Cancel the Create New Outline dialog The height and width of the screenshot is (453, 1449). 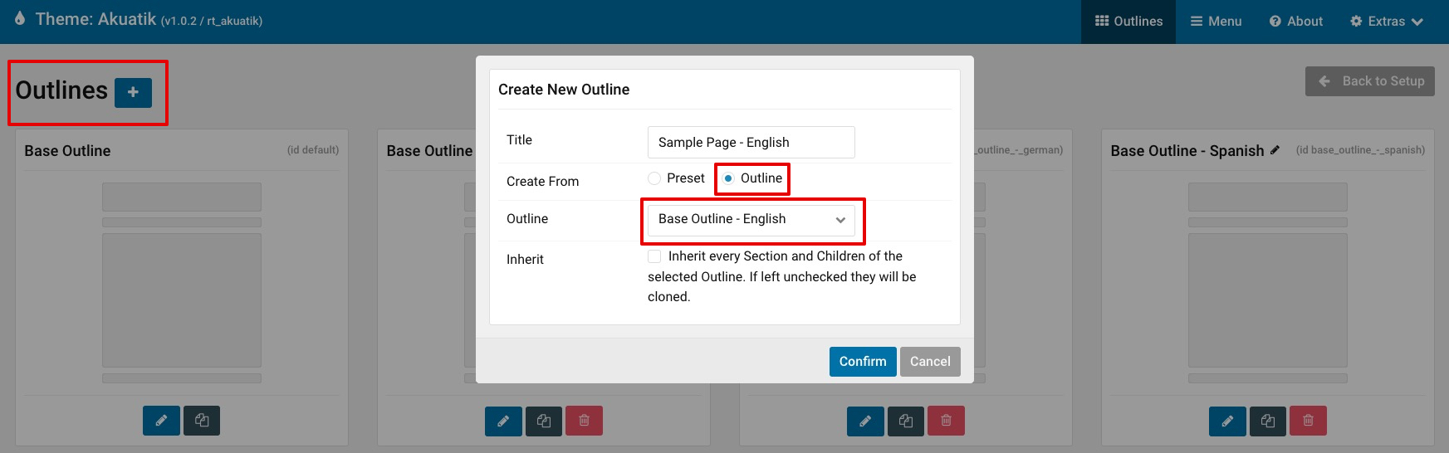(x=929, y=362)
